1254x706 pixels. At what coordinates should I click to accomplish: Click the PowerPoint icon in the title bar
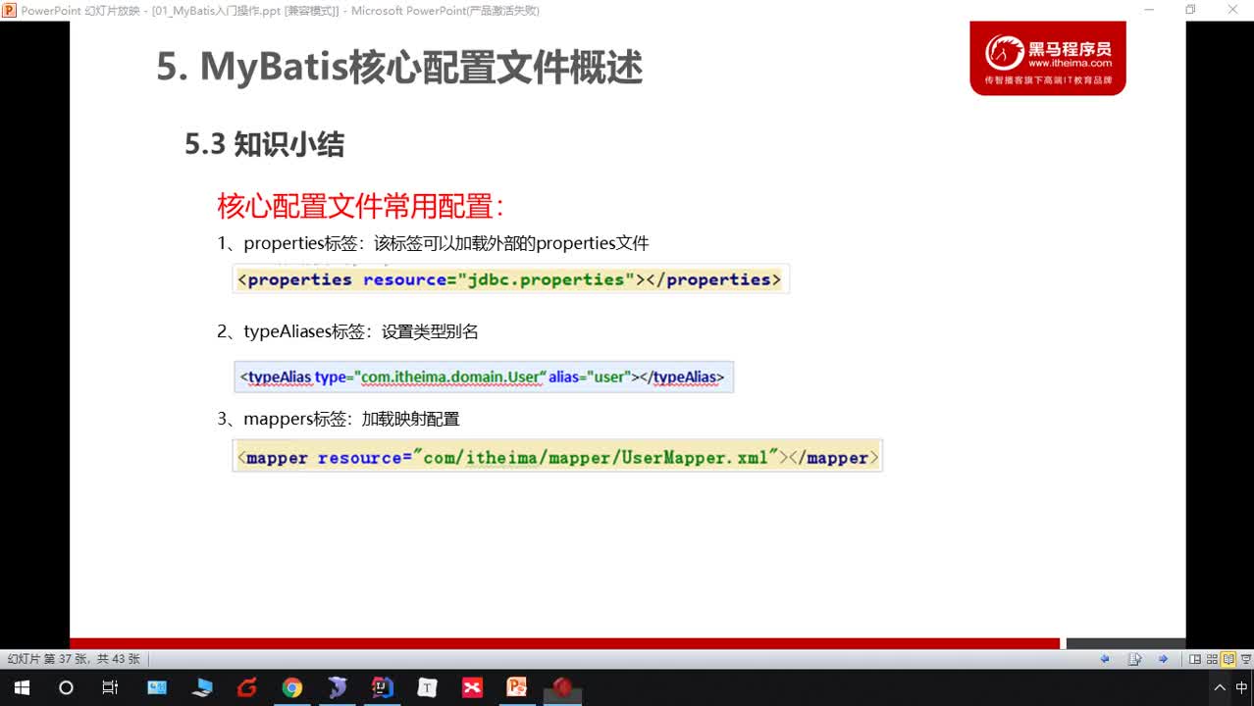click(10, 10)
